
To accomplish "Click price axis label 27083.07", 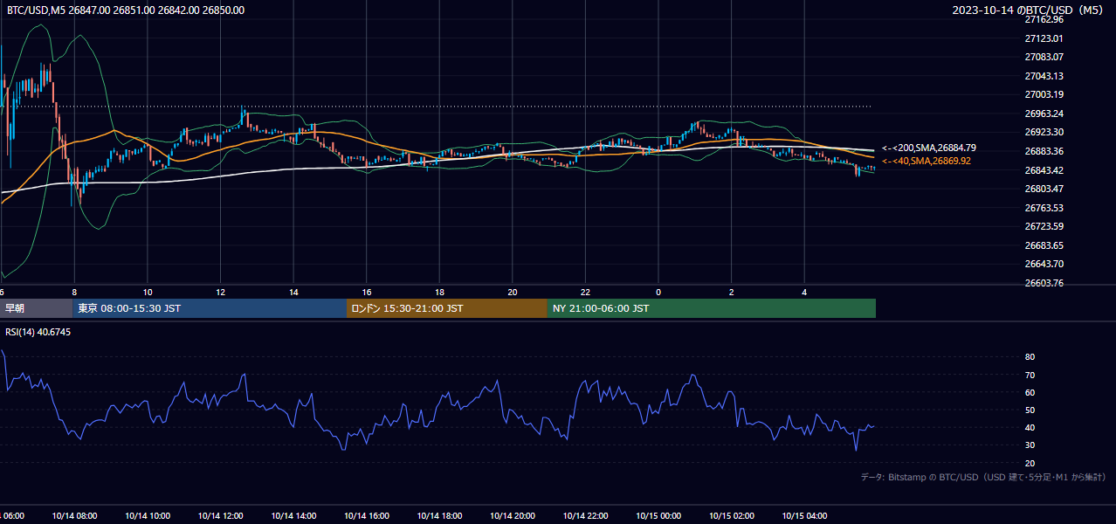I will [x=1044, y=57].
